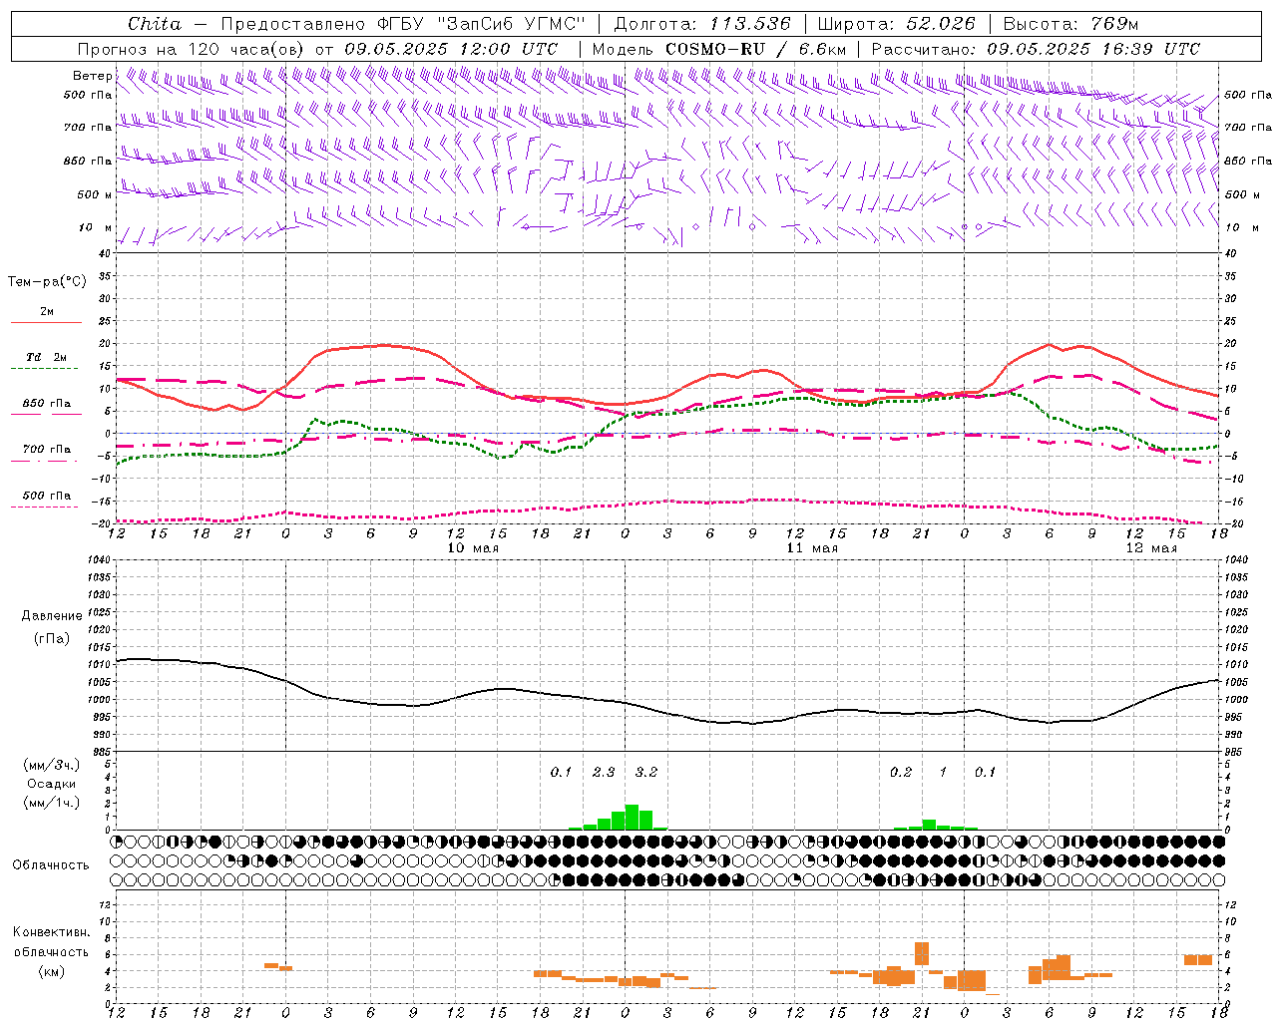
Task: Click the "(км)" convective cloud unit label
Action: coord(52,971)
